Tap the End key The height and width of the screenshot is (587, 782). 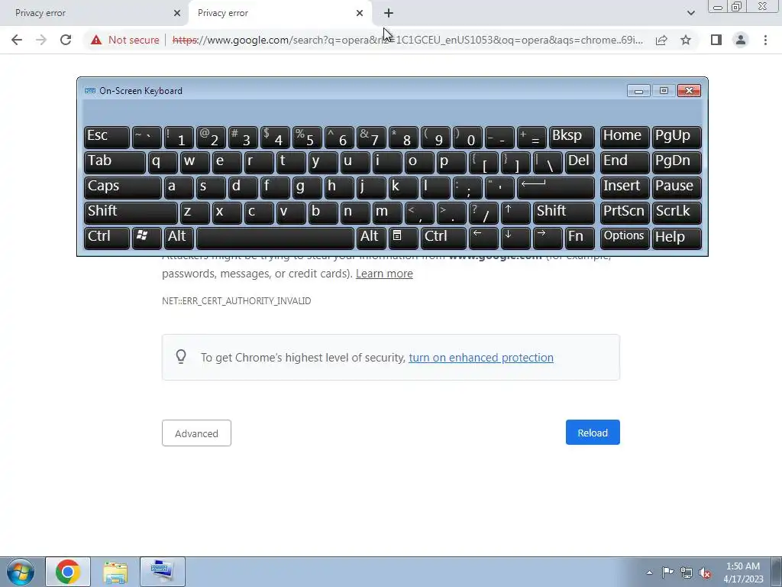coord(625,162)
